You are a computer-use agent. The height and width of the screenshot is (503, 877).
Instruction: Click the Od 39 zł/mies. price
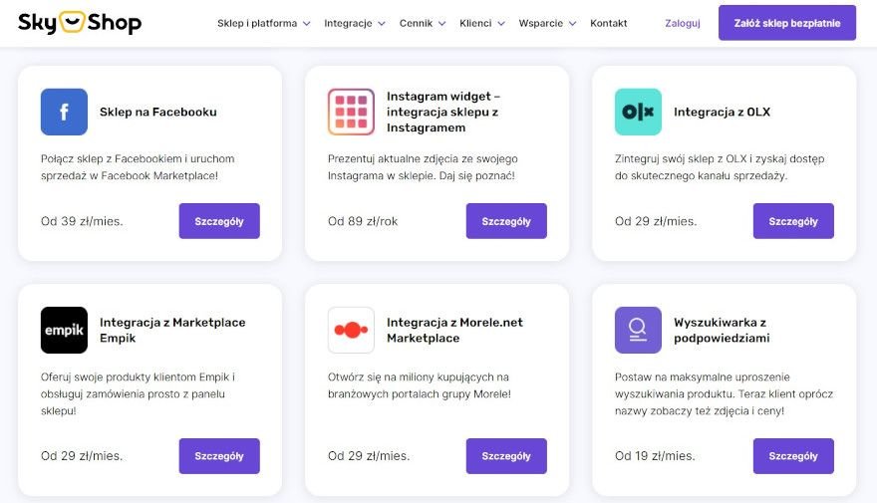point(82,221)
